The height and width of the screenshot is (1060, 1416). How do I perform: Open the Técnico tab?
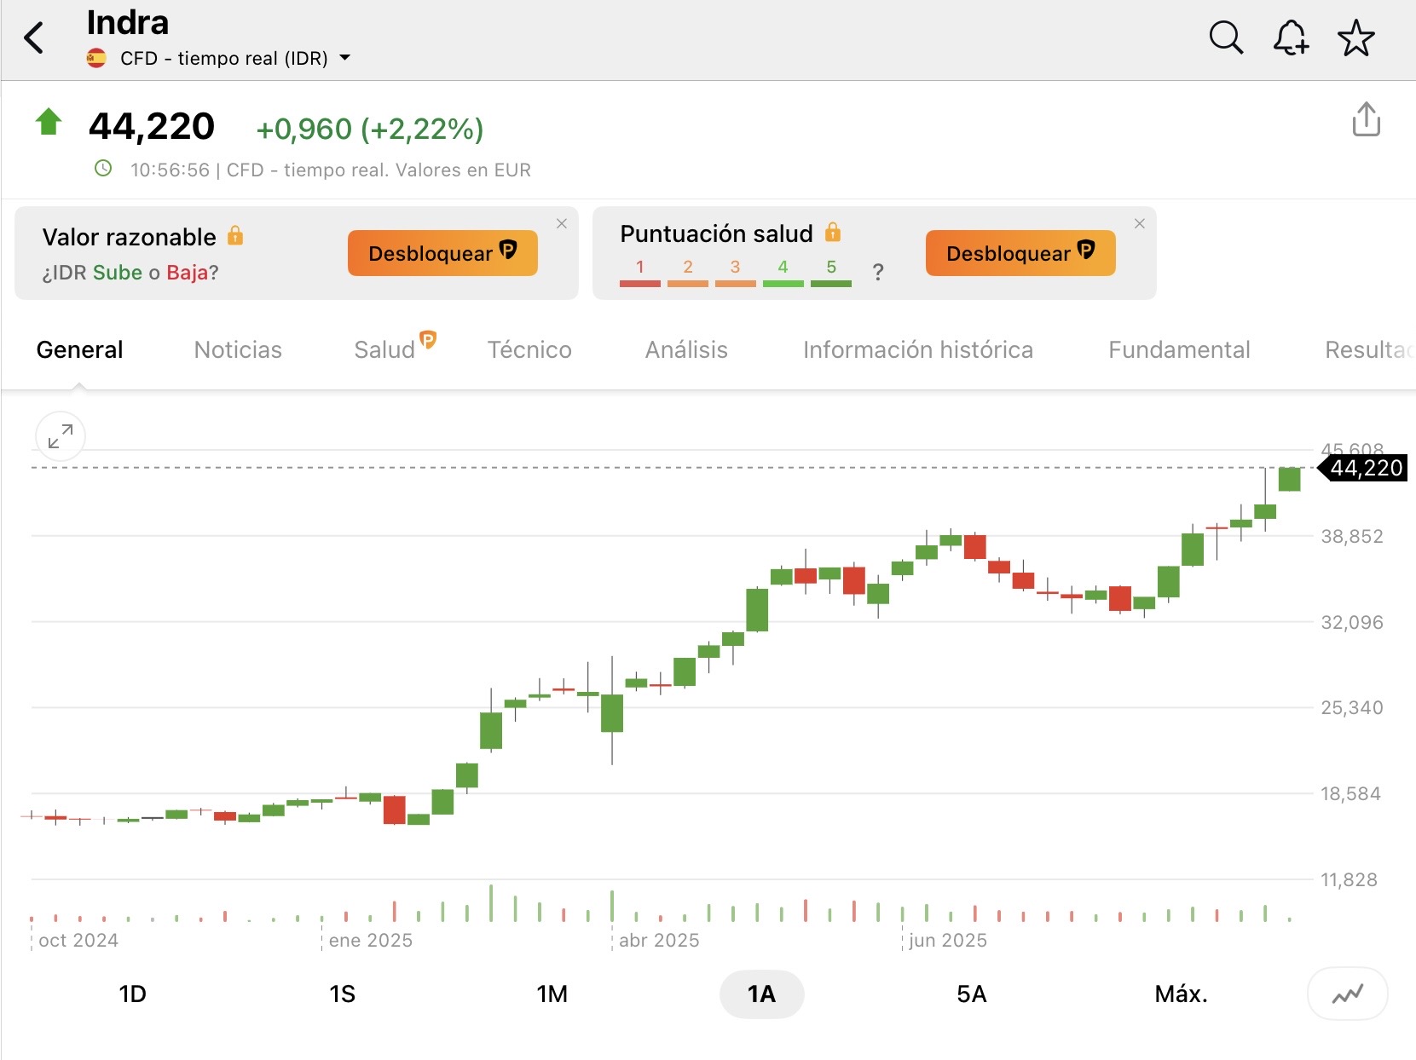click(x=529, y=349)
